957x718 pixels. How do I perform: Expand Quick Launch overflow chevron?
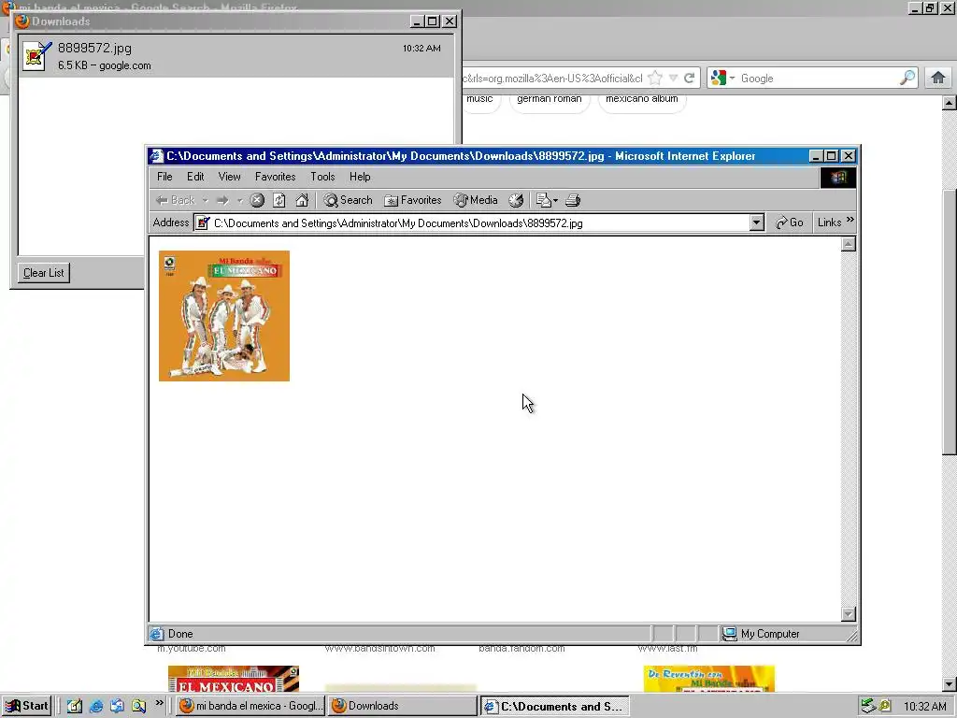159,703
